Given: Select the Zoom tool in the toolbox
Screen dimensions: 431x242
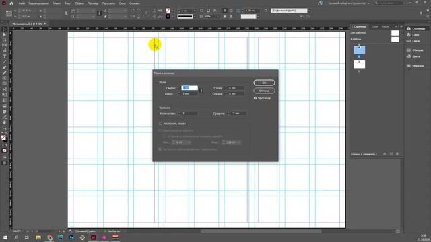Looking at the screenshot, I should 5,128.
